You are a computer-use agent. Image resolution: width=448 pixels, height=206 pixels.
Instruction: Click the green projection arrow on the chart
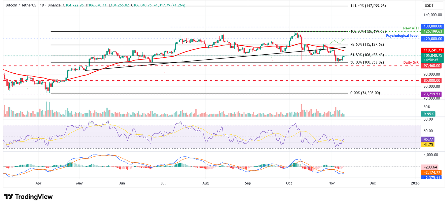tap(337, 42)
